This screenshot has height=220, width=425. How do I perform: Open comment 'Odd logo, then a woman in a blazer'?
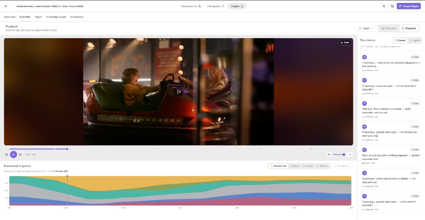391,110
